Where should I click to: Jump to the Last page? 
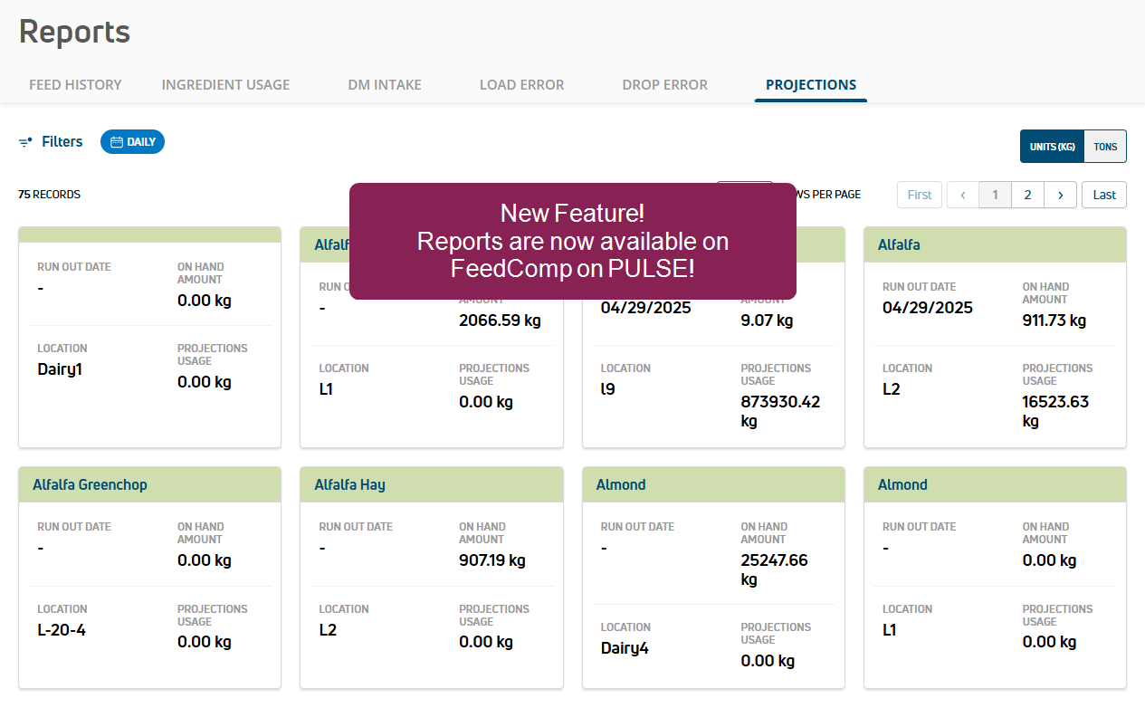click(x=1104, y=195)
